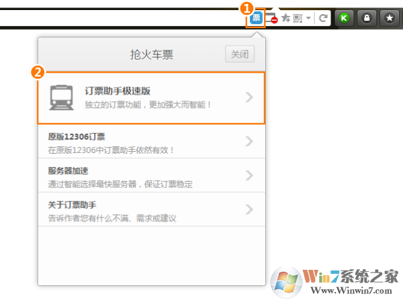Click the 抢火车票 popup title
Screen dimensions: 403x300
[x=152, y=54]
